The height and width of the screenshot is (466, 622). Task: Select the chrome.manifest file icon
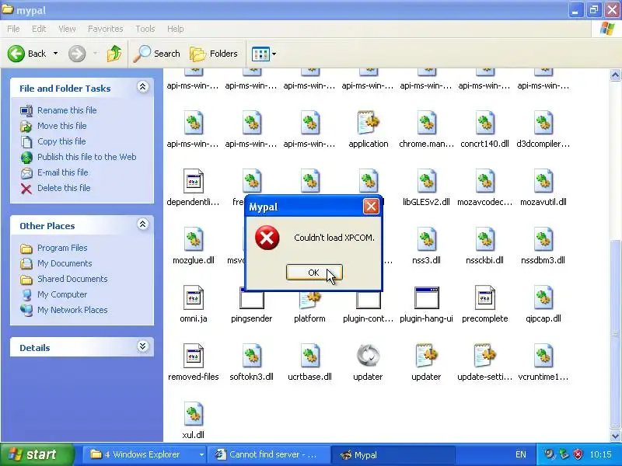pos(426,123)
